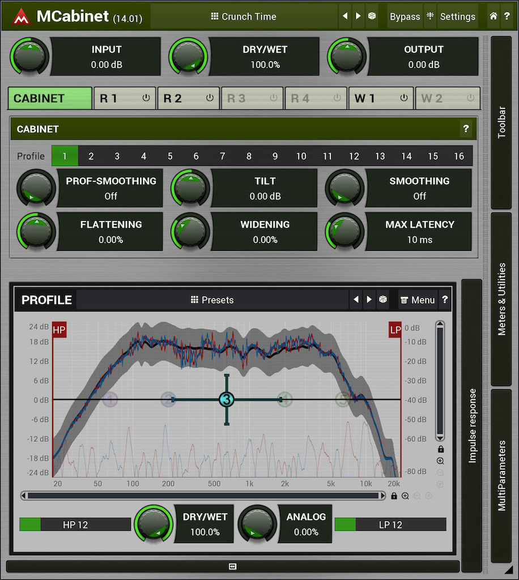
Task: Select EQ band node 3 on the graph
Action: pos(227,400)
